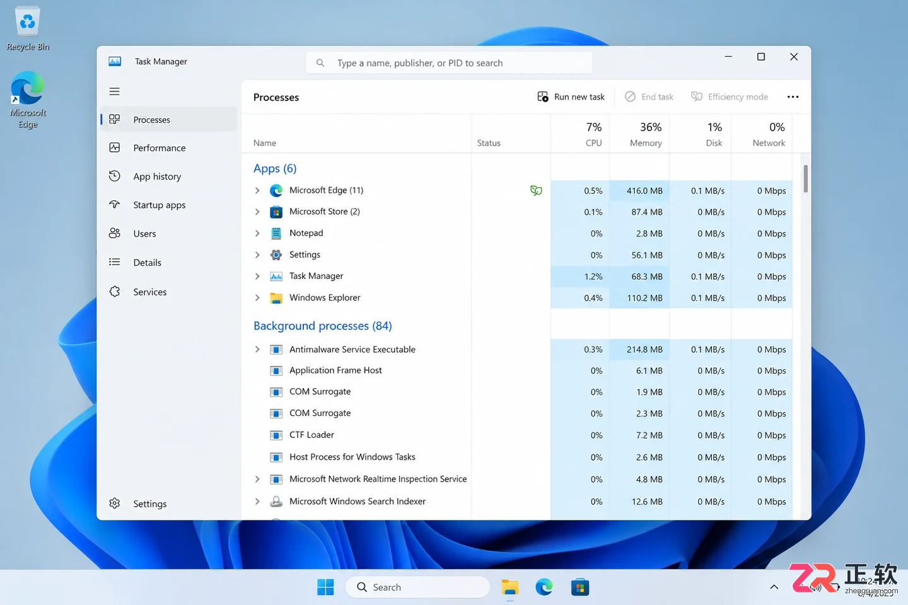The height and width of the screenshot is (605, 908).
Task: Sort processes by Memory column
Action: 639,134
